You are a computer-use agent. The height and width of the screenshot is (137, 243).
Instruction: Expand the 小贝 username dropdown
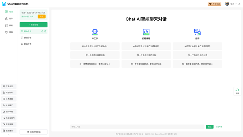pyautogui.click(x=233, y=4)
